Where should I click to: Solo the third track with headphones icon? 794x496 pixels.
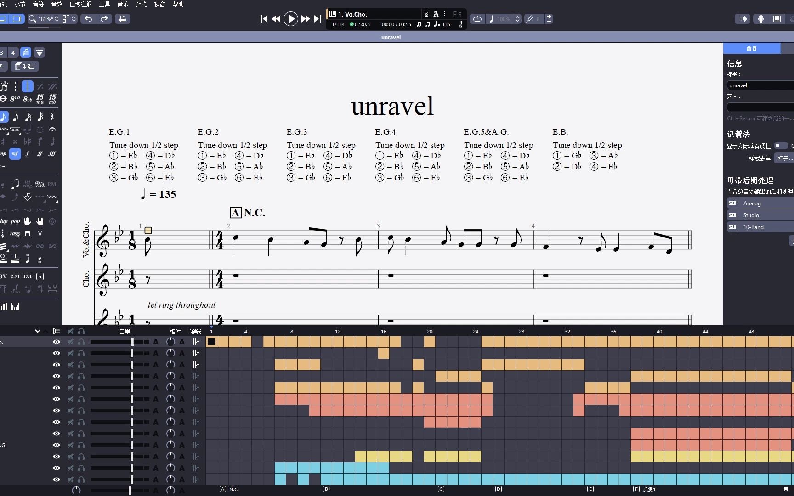(81, 365)
